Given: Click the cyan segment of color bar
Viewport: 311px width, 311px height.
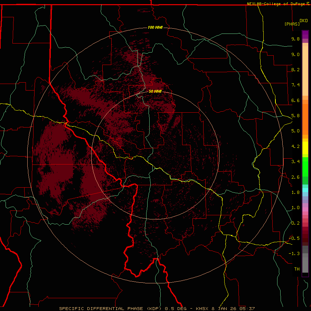Looking at the screenshot, I should click(305, 190).
